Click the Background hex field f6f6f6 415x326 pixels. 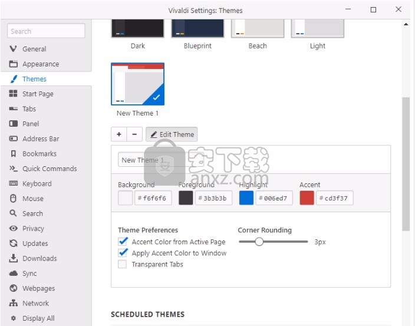coord(153,198)
